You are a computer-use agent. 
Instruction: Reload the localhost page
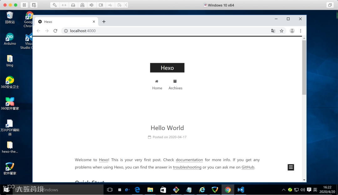55,31
